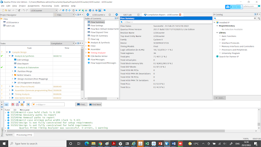Start compilation with the blue play icon

pos(77,10)
